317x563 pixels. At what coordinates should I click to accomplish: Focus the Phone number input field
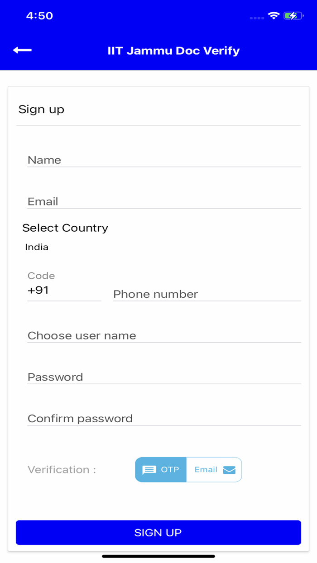point(207,294)
